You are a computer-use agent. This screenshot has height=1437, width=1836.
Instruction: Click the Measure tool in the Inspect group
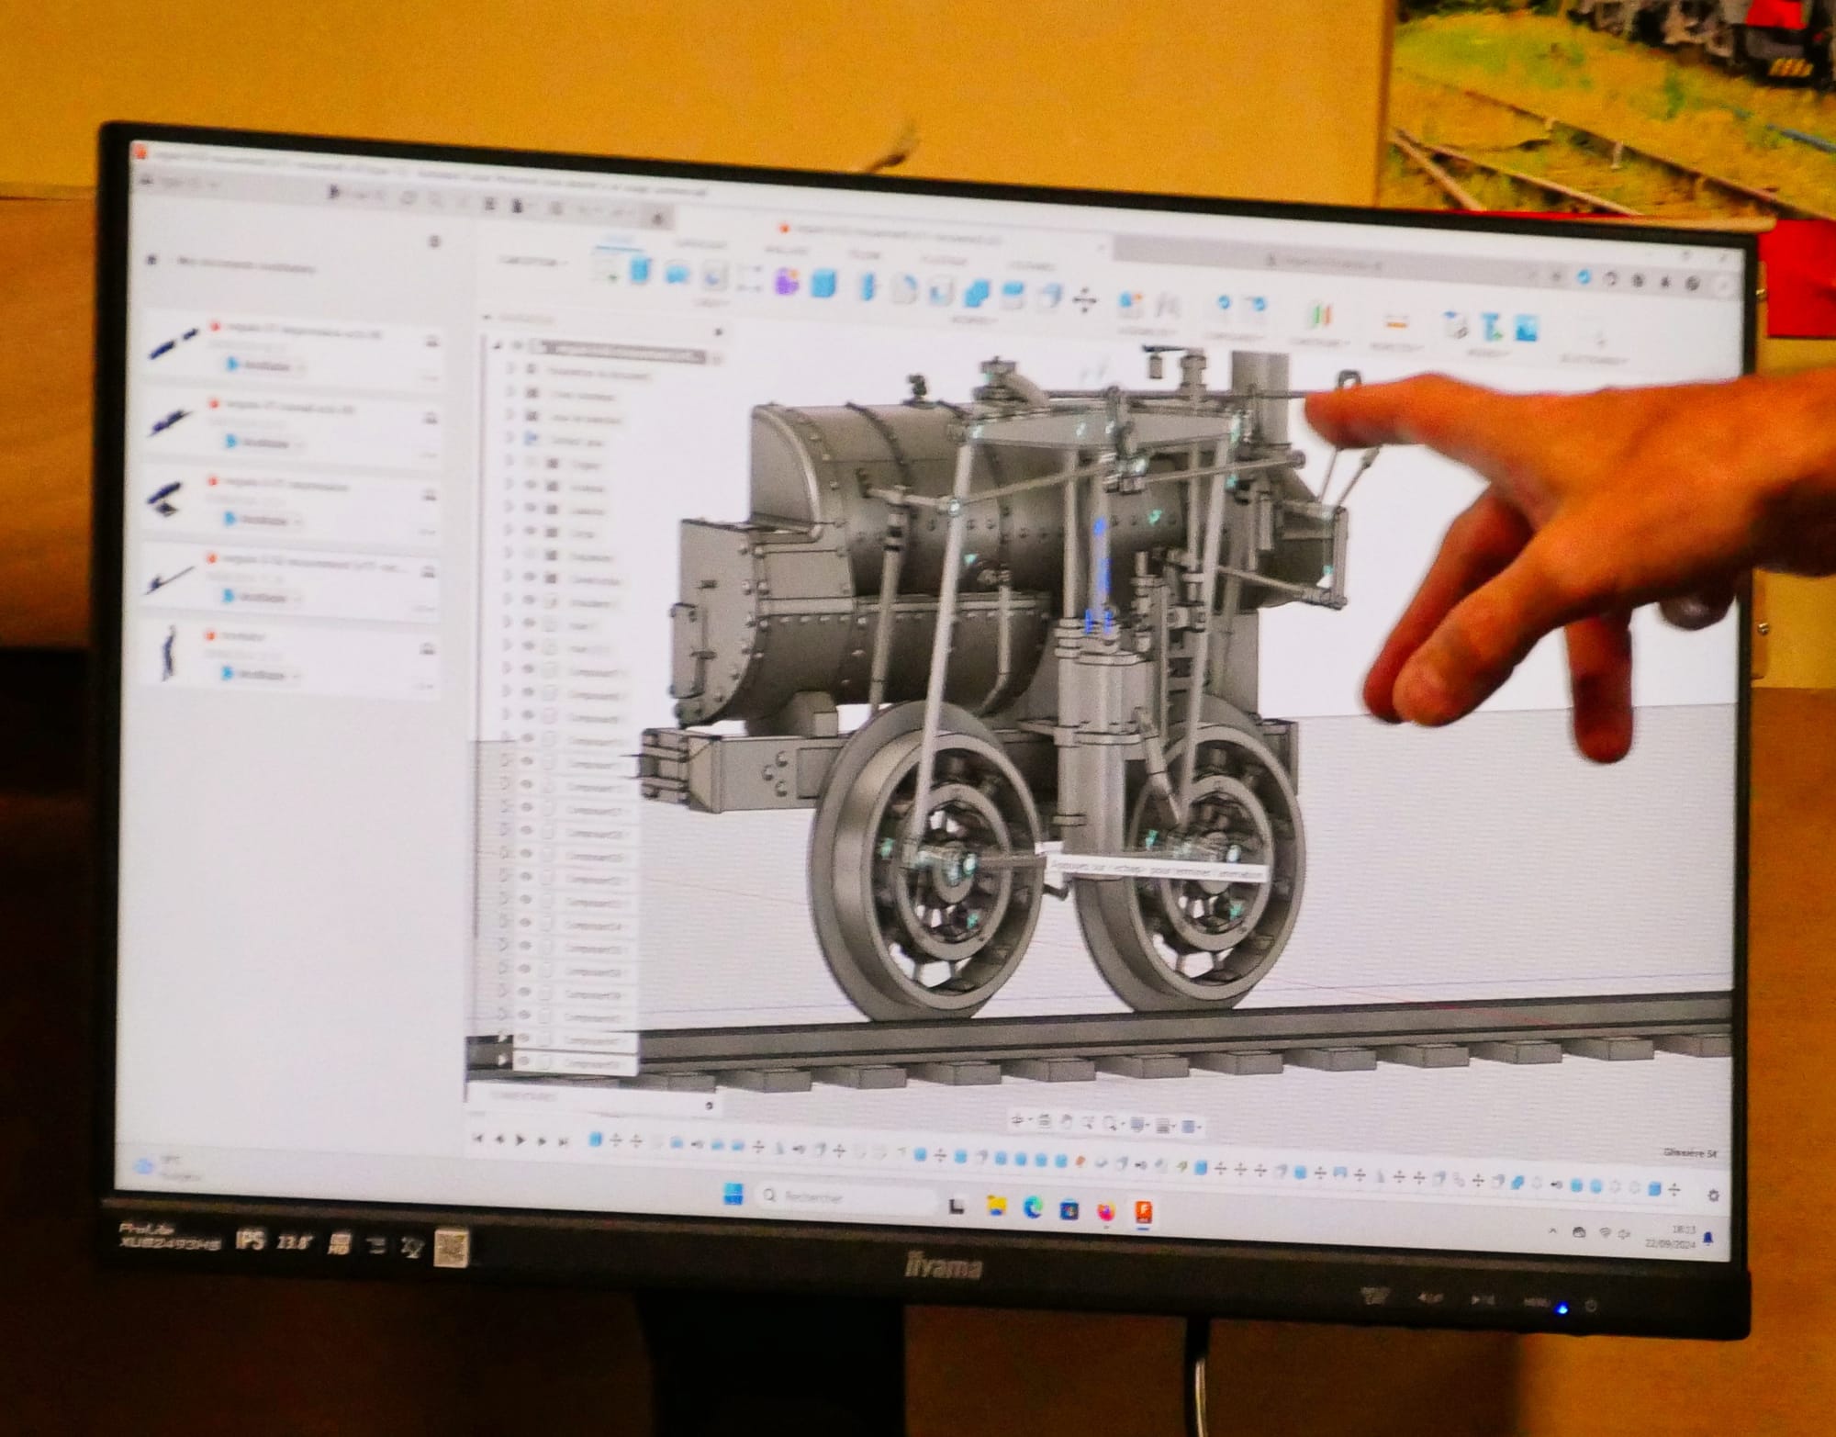point(1396,321)
